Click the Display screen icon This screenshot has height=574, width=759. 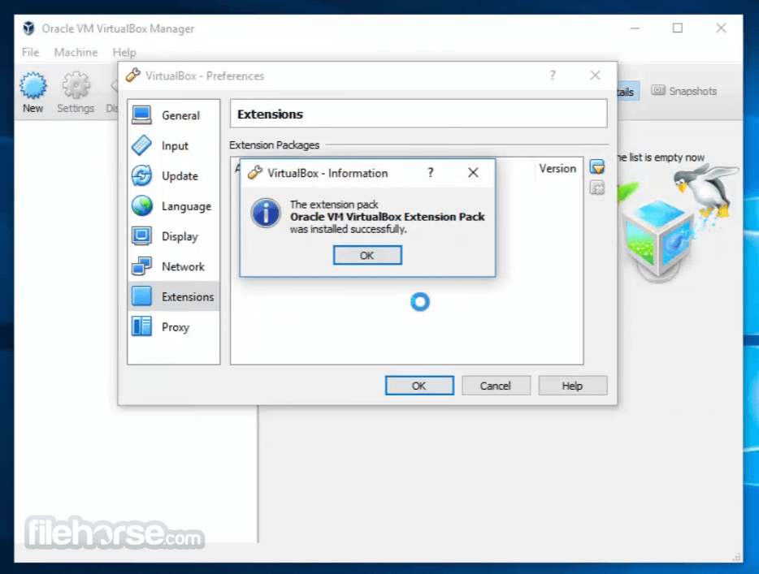click(x=142, y=236)
